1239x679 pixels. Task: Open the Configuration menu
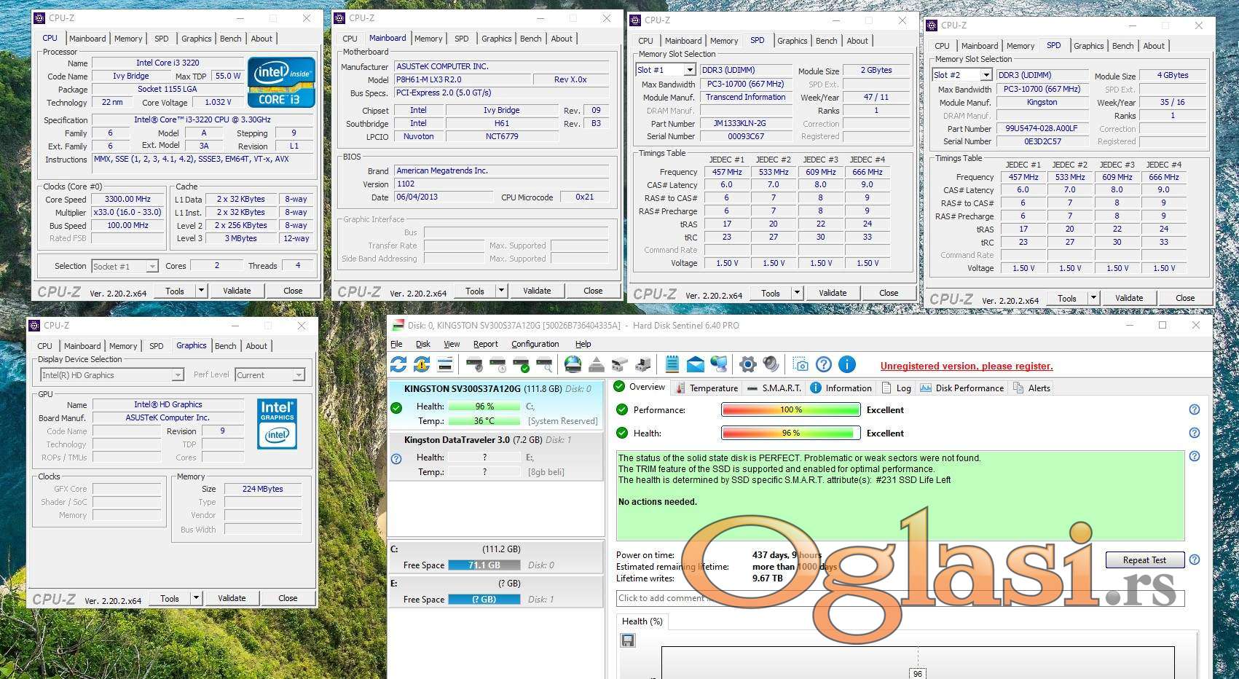pyautogui.click(x=535, y=344)
